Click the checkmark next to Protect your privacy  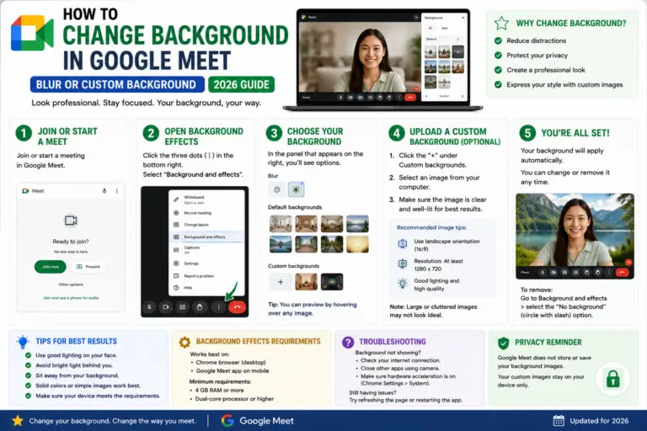click(x=498, y=56)
